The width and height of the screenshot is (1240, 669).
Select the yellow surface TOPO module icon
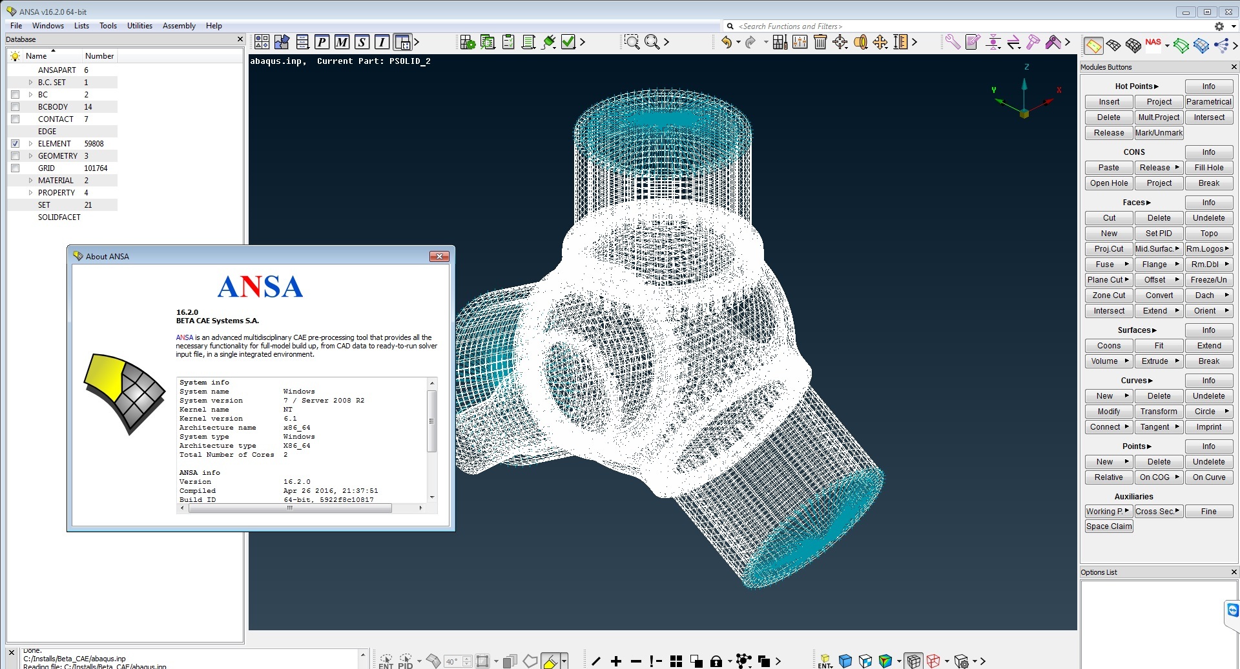[x=1093, y=46]
